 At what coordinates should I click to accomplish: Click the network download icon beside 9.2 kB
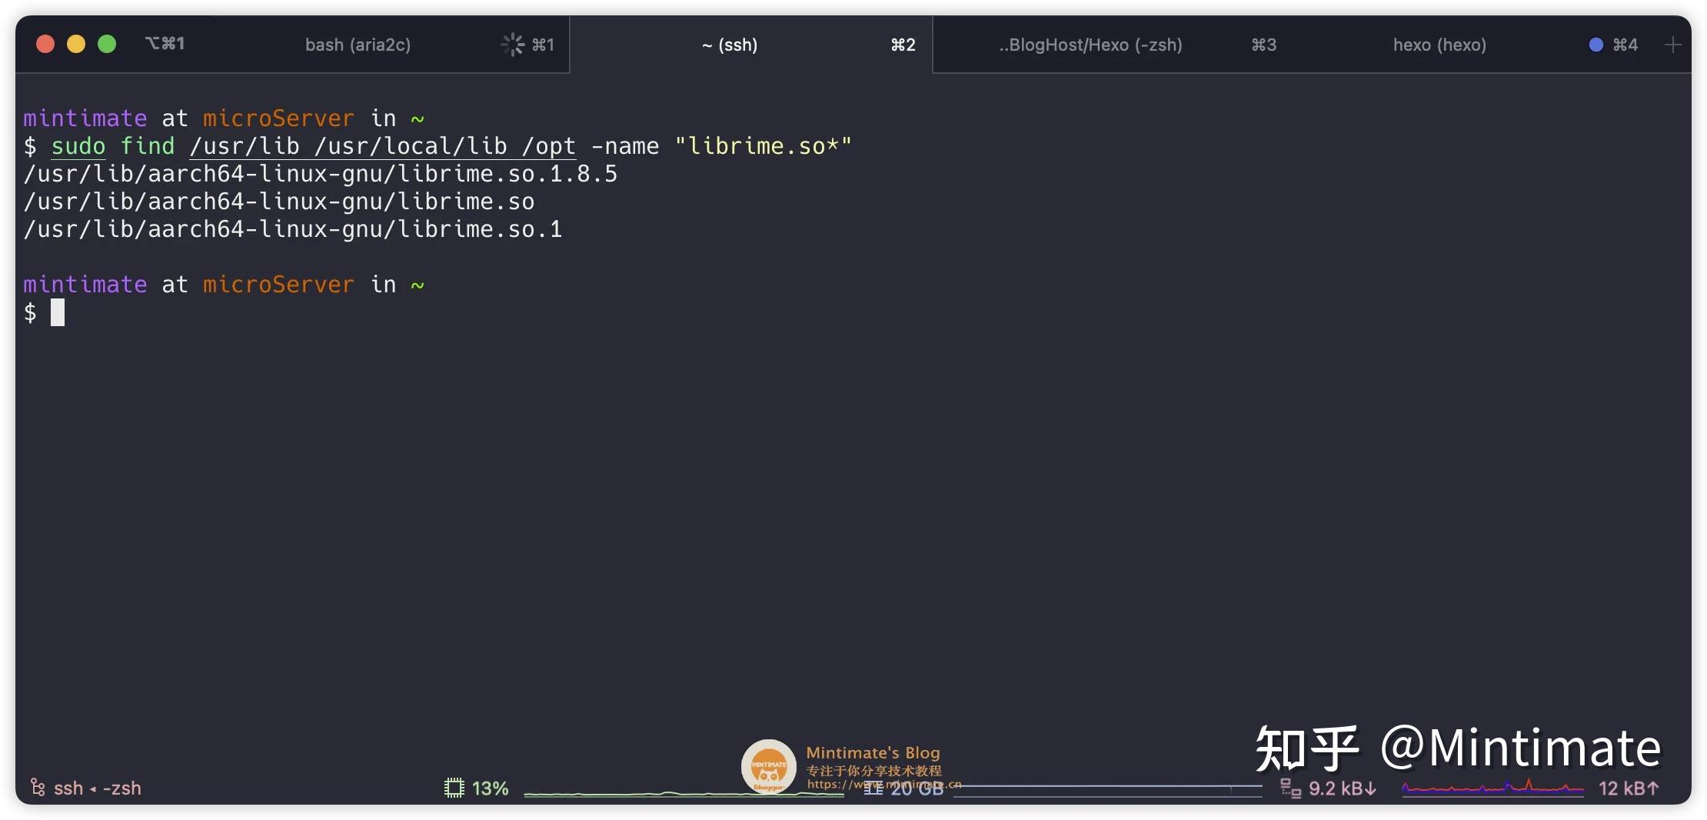click(x=1290, y=788)
